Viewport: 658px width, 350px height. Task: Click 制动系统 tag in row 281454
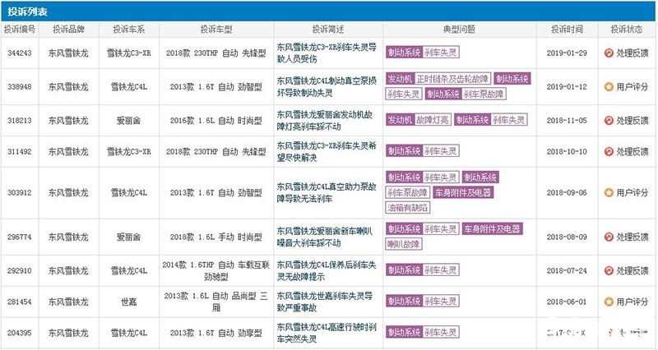click(x=404, y=301)
